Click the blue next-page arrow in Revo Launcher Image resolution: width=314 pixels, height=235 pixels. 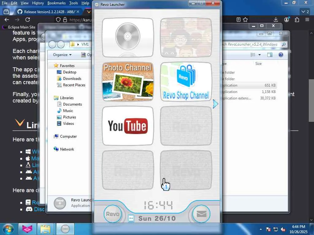[x=216, y=104]
